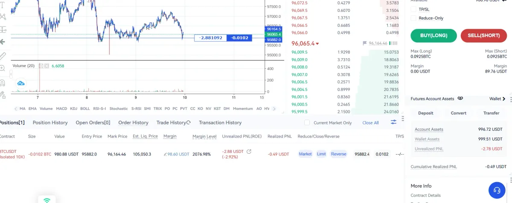Open the Transaction History tab
512x203 pixels.
pyautogui.click(x=220, y=122)
